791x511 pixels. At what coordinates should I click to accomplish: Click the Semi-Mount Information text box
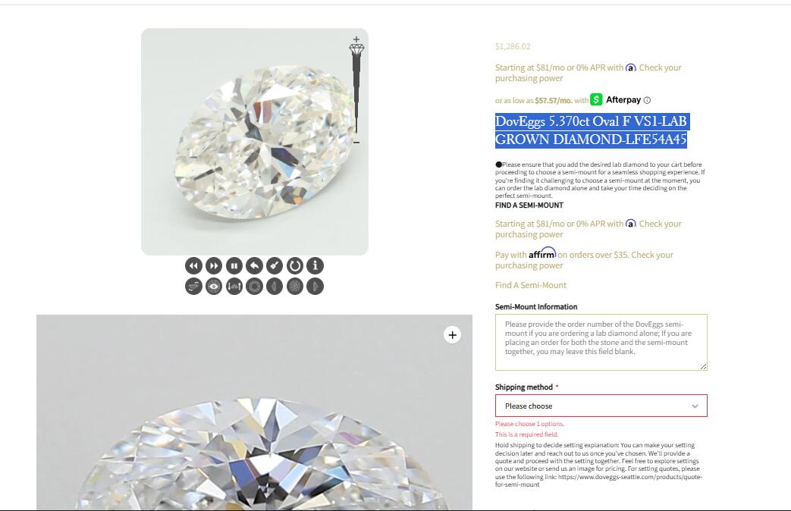601,343
